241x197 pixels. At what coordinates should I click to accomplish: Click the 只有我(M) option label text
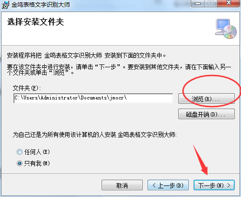coord(37,163)
